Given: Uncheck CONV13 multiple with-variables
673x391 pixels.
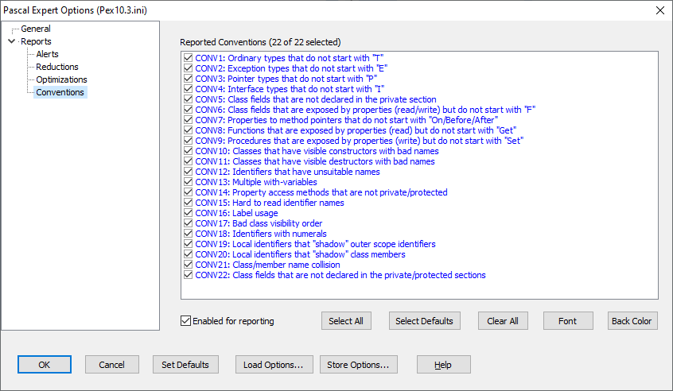Looking at the screenshot, I should click(x=188, y=182).
